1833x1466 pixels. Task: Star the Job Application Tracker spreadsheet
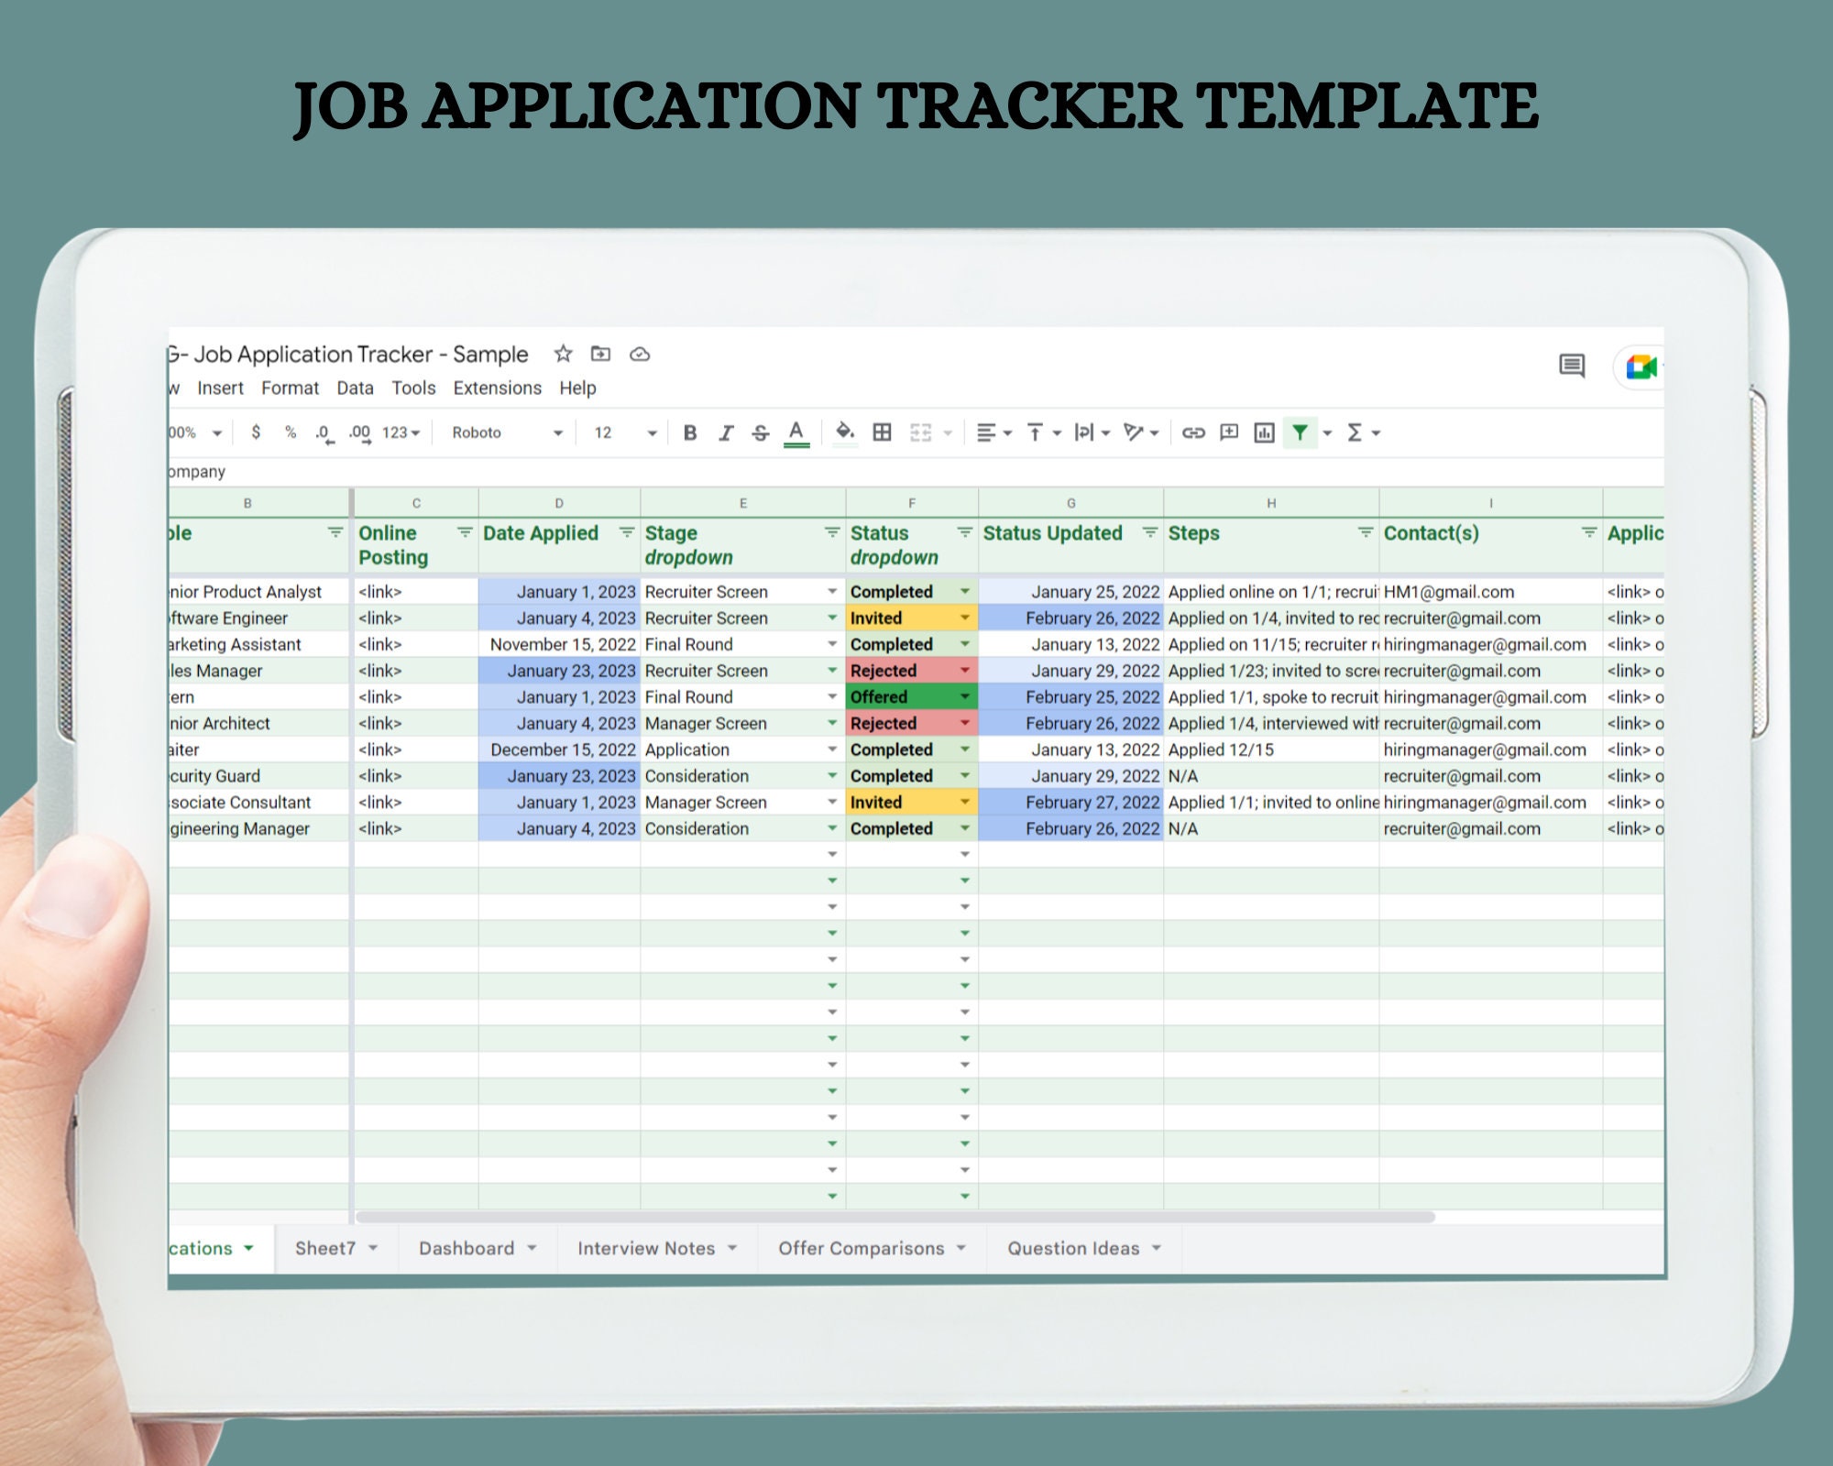pos(563,355)
